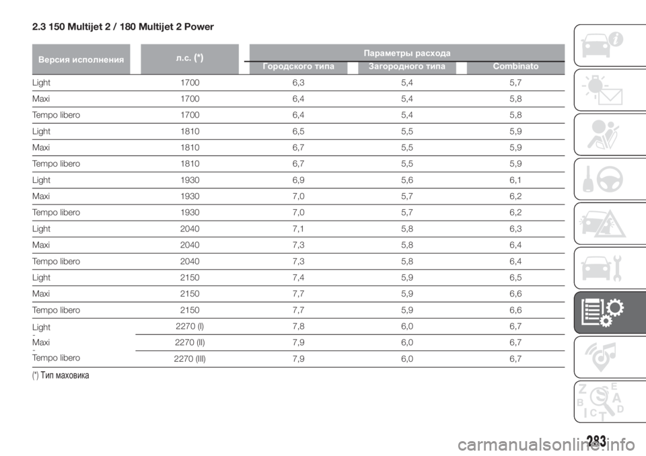Click the 6,1 combined value
Screen dimensions: 646x456
(x=515, y=180)
